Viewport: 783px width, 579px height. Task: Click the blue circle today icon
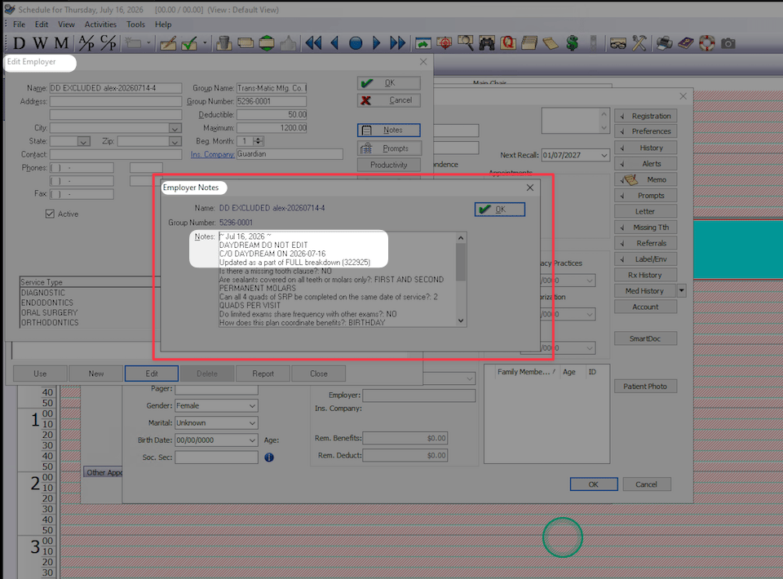pos(356,43)
